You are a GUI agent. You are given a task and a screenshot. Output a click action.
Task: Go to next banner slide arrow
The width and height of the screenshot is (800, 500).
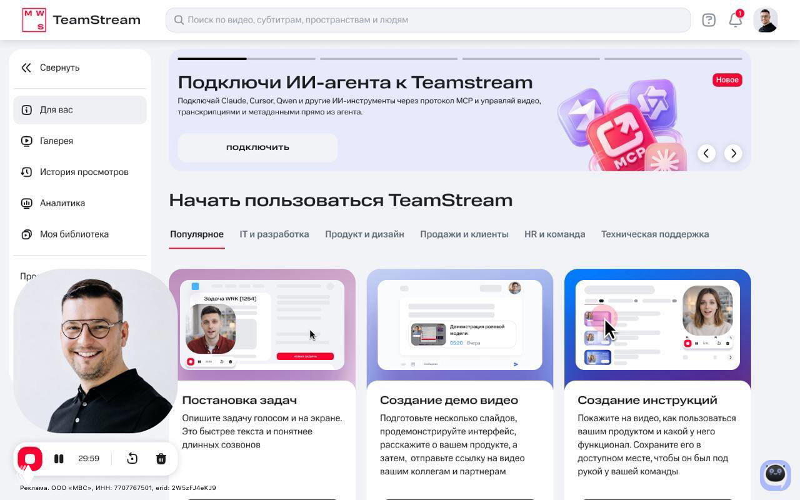(x=733, y=153)
